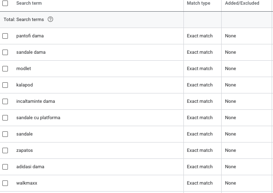The width and height of the screenshot is (273, 193).
Task: Click the pantofi dama search term text
Action: coord(30,36)
